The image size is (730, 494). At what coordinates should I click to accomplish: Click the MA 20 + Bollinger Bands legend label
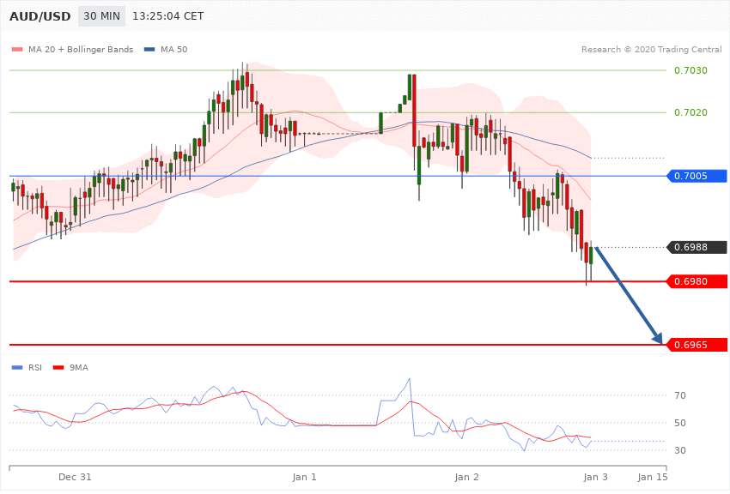click(81, 49)
